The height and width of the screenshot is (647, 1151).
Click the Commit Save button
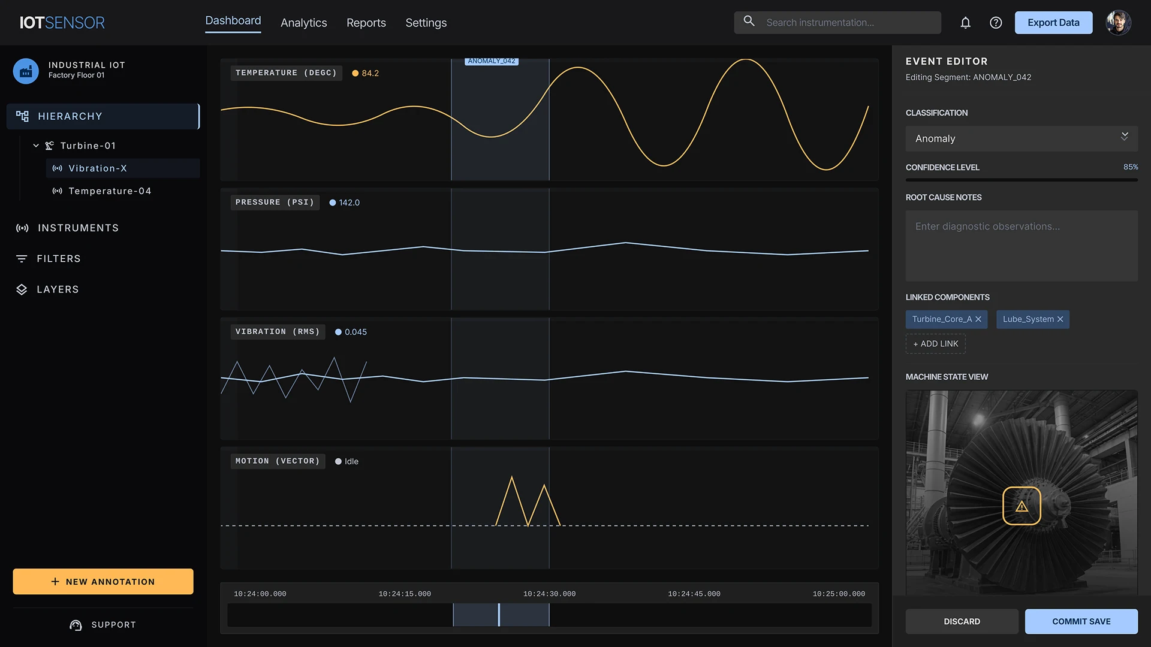click(x=1081, y=621)
